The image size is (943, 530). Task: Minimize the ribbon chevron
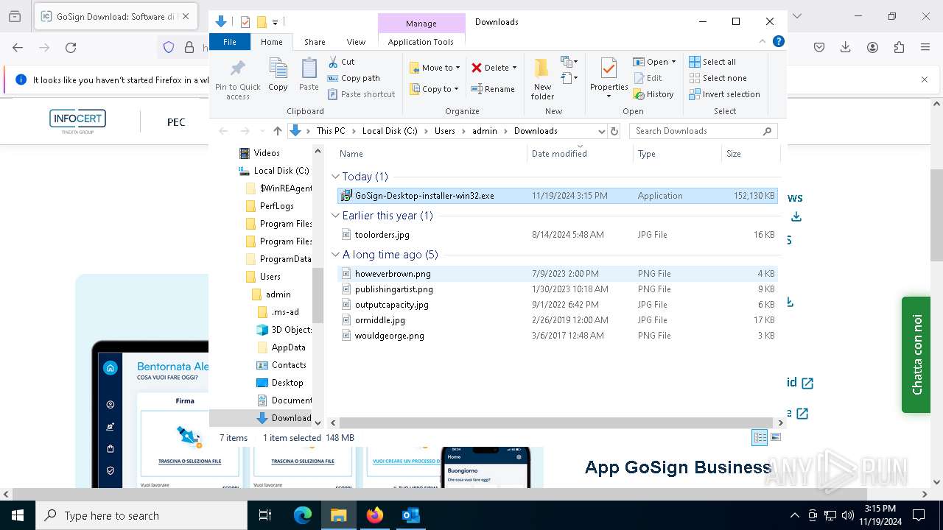click(763, 41)
